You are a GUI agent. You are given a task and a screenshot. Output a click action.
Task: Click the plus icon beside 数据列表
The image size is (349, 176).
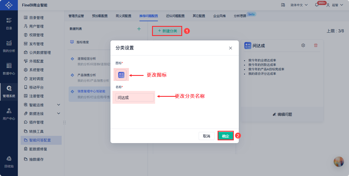point(139,29)
